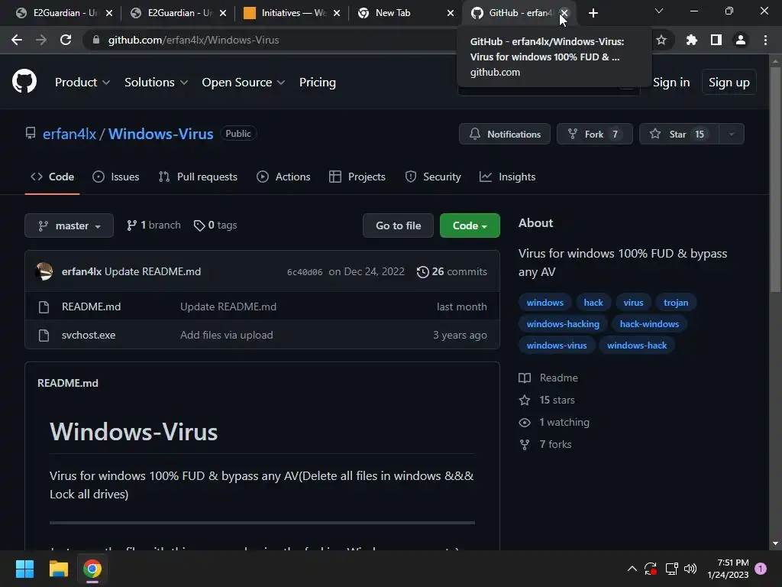Close the New Tab tab
This screenshot has height=587, width=782.
451,13
